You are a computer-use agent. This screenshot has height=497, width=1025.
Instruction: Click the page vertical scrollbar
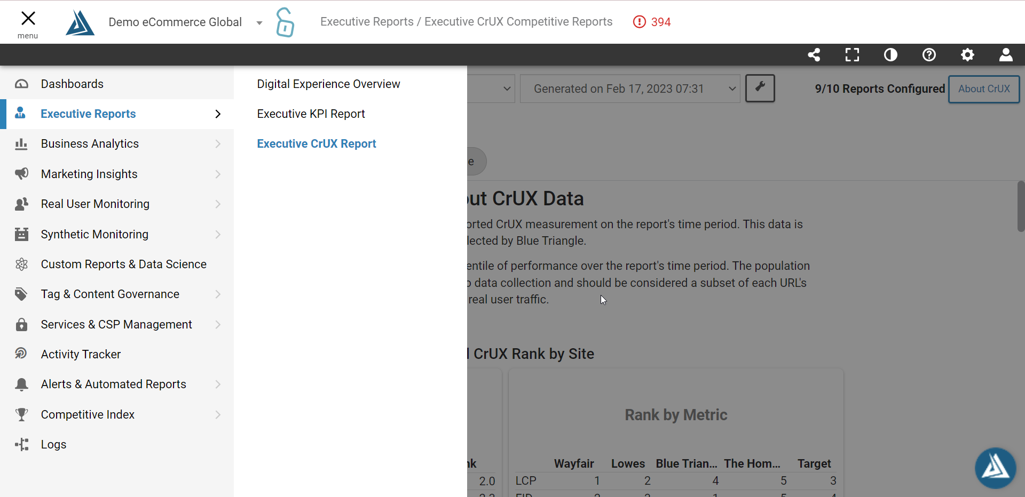pos(1021,206)
